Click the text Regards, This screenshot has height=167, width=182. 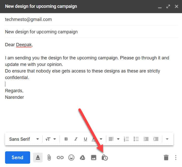pos(14,91)
